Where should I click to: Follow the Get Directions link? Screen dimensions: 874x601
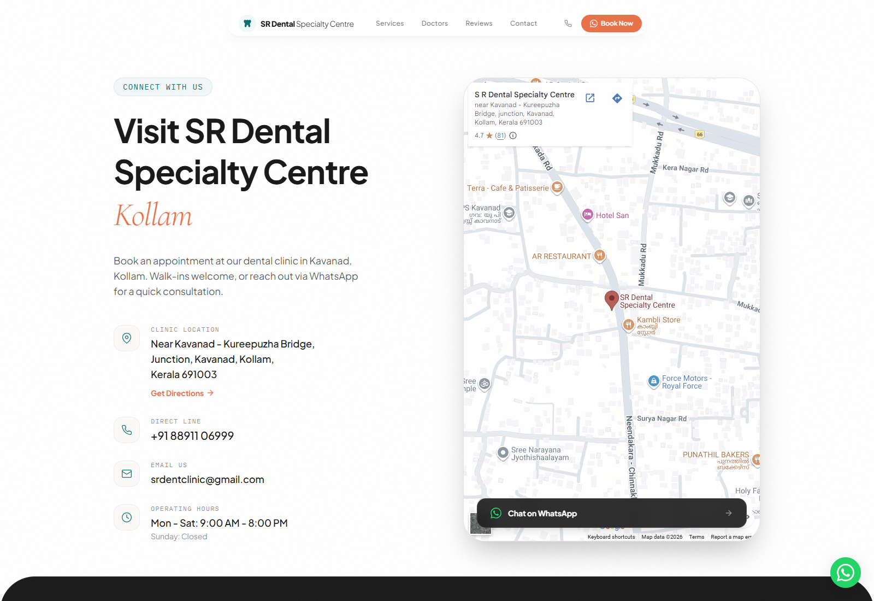coord(182,393)
